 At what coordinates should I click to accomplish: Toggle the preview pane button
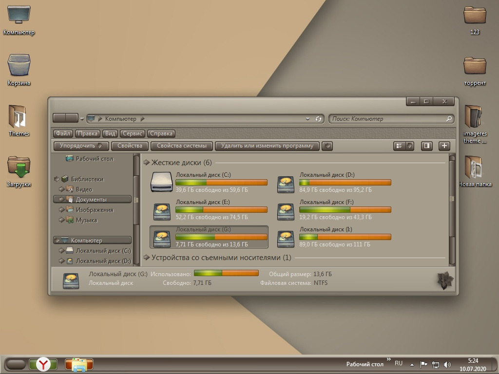(426, 146)
